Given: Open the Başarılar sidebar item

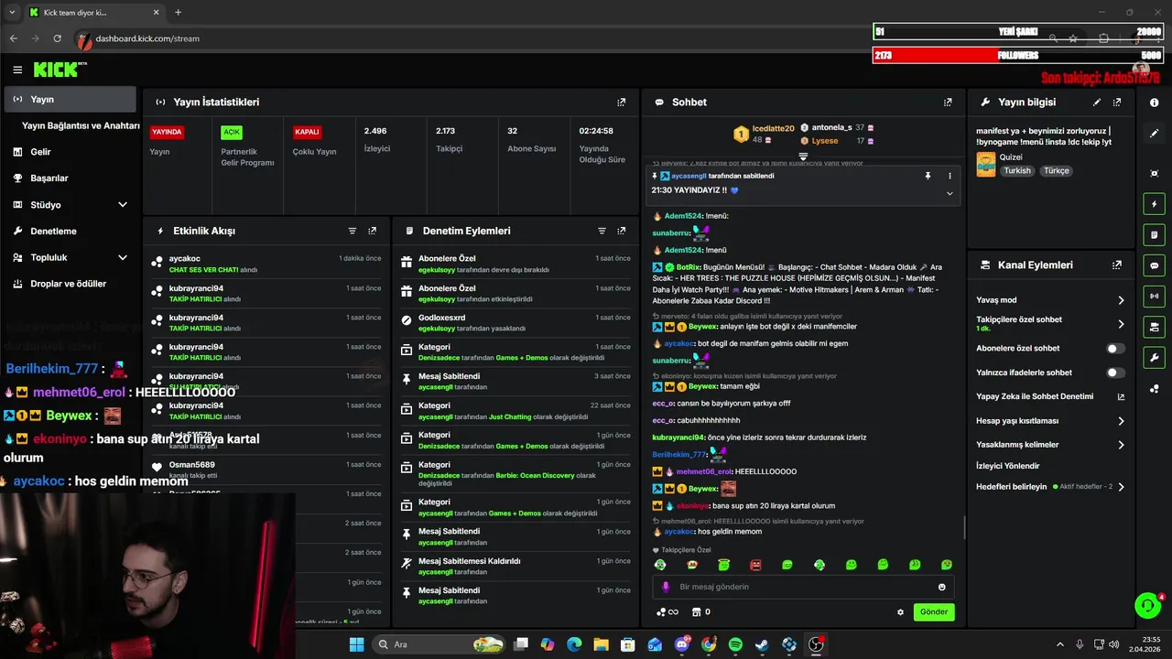Looking at the screenshot, I should pyautogui.click(x=70, y=178).
